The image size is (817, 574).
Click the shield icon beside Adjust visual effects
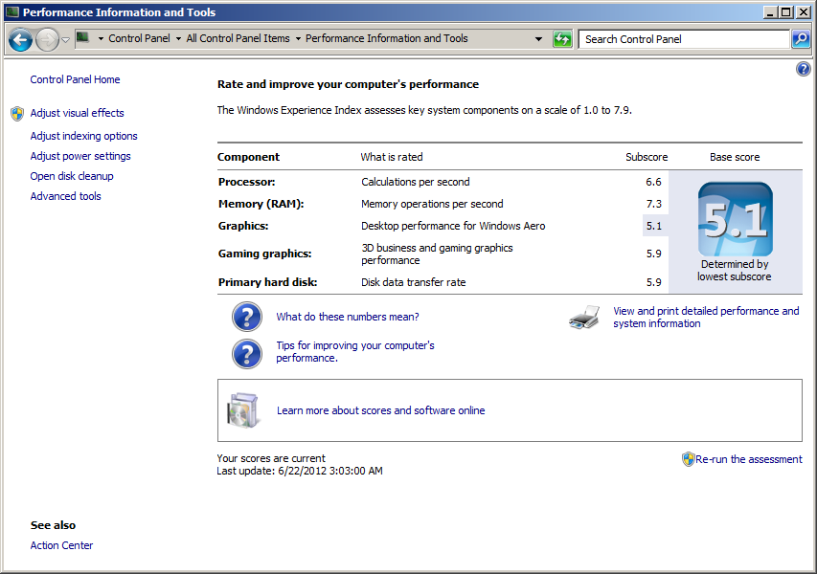coord(17,114)
